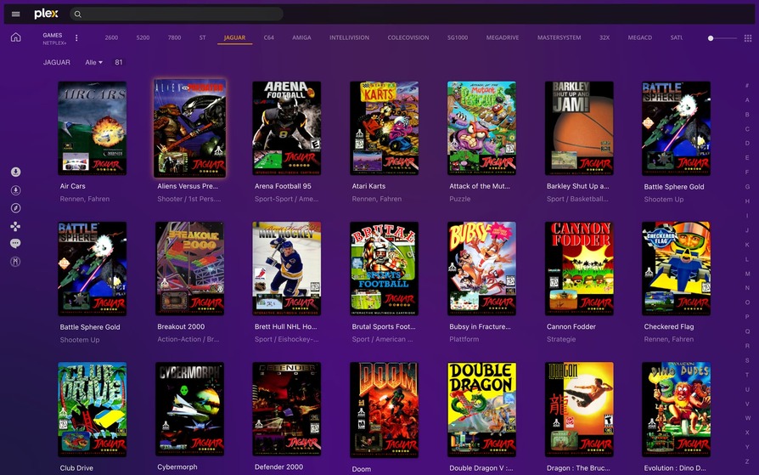This screenshot has width=759, height=475.
Task: Click the '81' item count badge
Action: coord(119,62)
